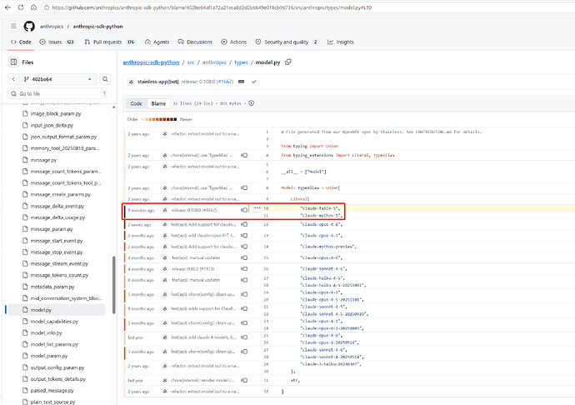
Task: Open the shield info icon beside file size
Action: click(x=251, y=103)
